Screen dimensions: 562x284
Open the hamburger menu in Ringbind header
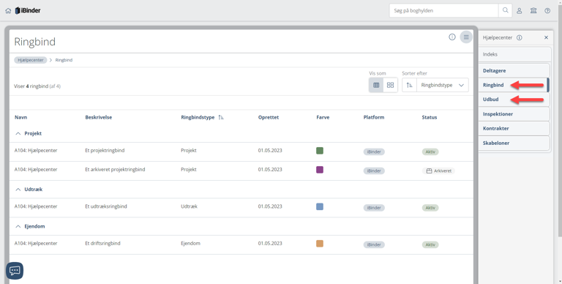pyautogui.click(x=466, y=37)
